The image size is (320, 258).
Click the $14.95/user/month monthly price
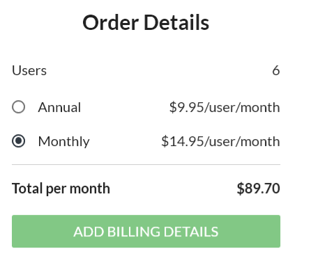220,141
